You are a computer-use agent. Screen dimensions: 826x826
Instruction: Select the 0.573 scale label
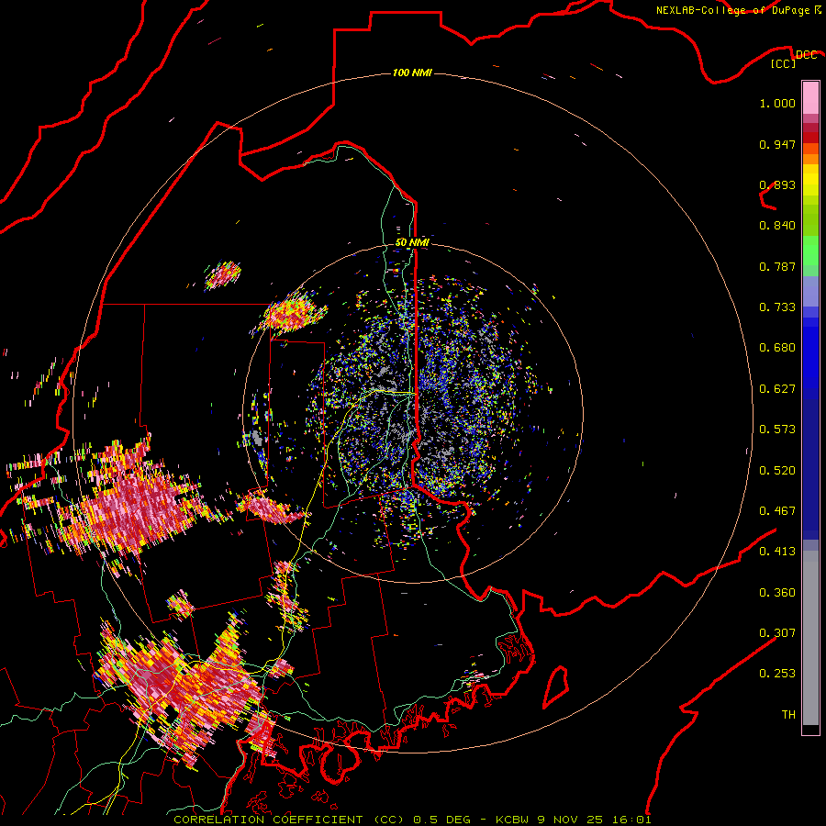tap(777, 430)
